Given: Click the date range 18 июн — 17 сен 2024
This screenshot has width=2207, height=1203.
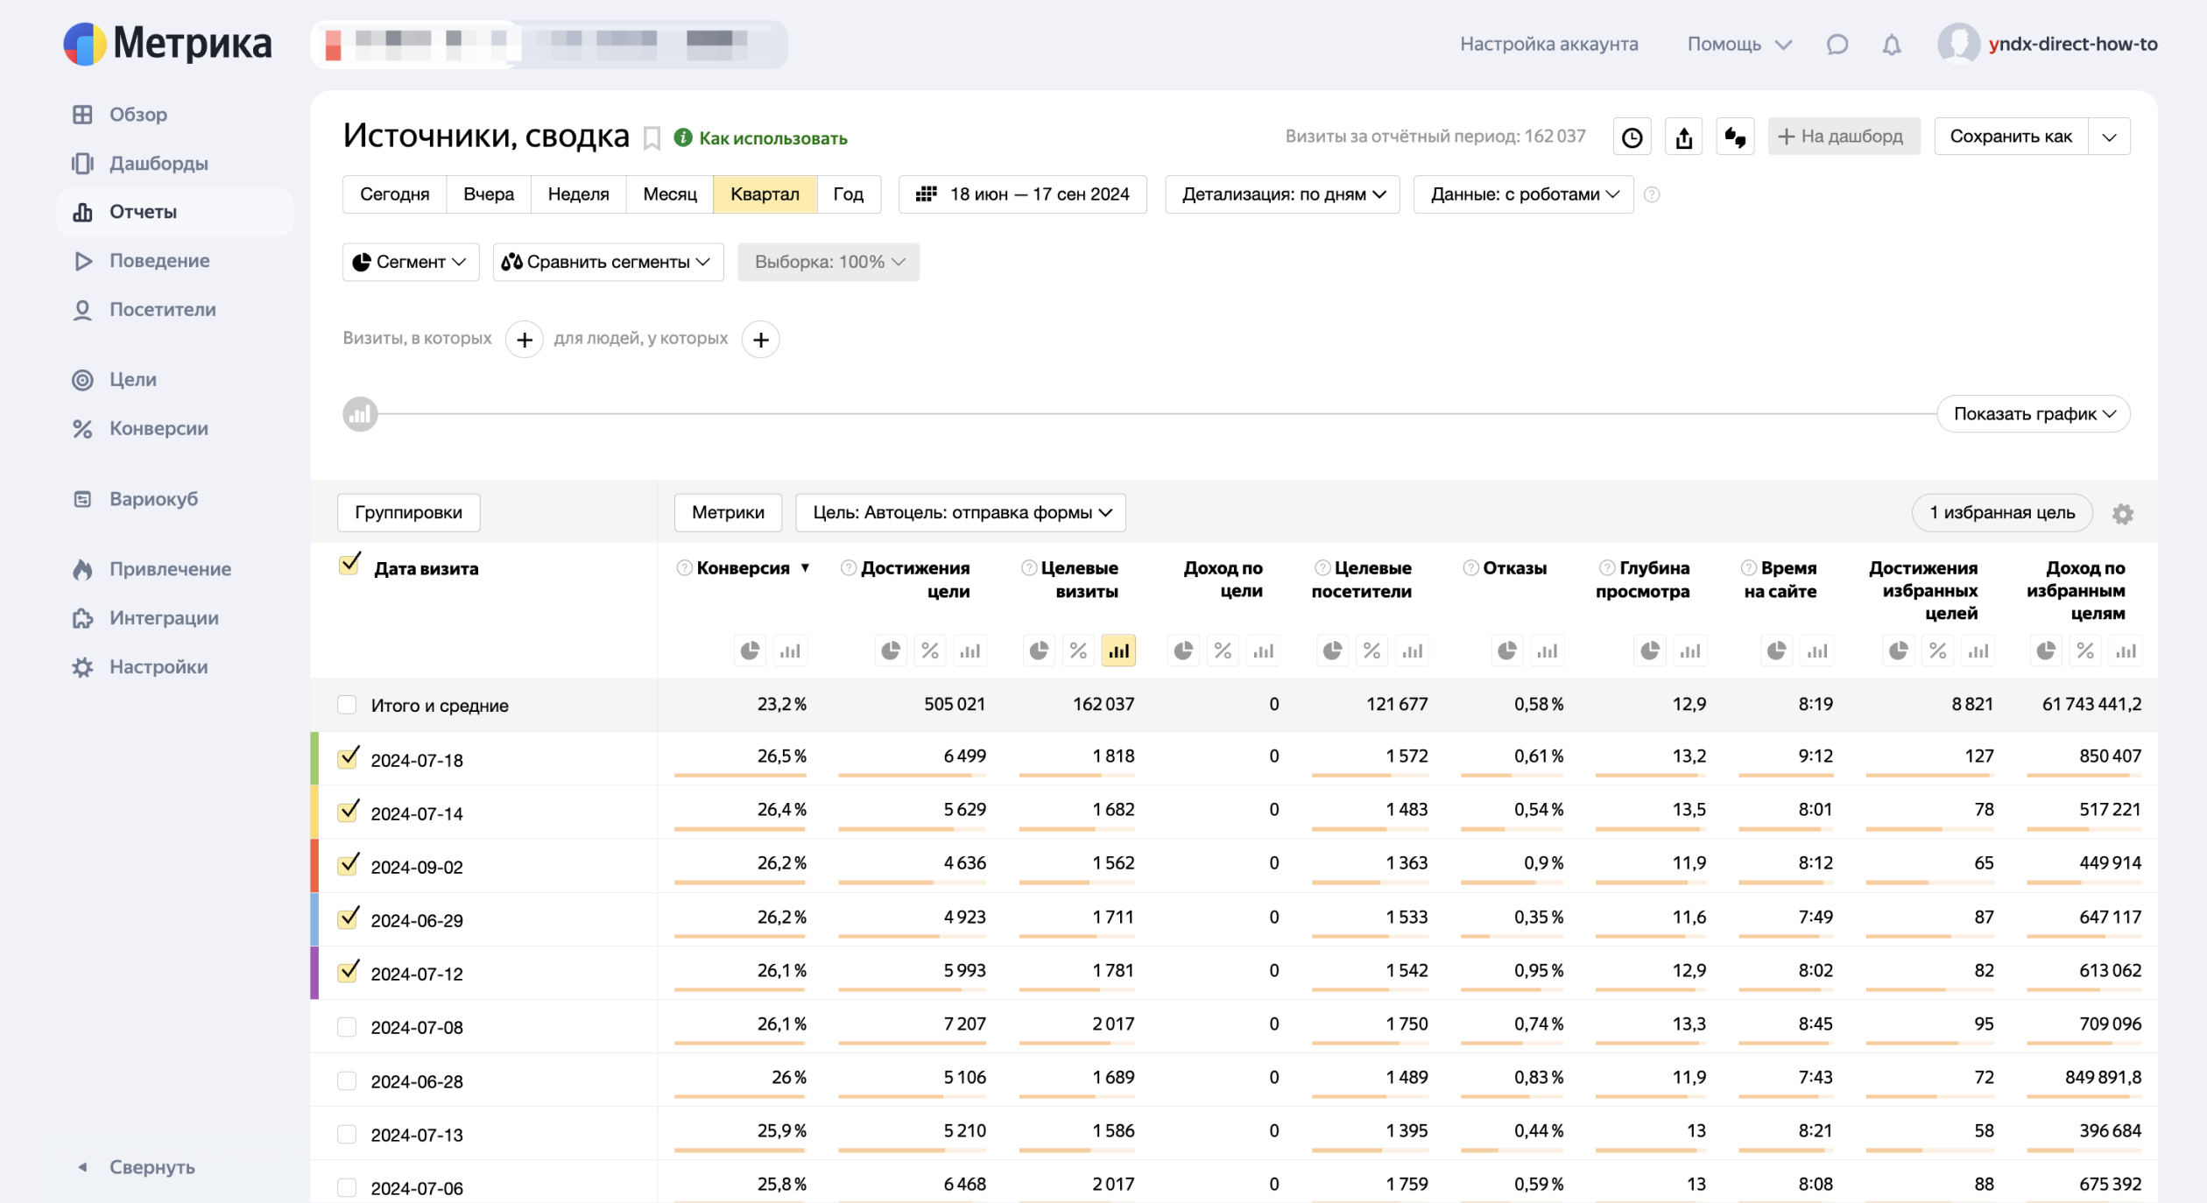Looking at the screenshot, I should click(1022, 194).
